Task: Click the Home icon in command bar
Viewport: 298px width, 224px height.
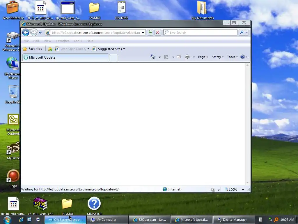Action: coord(152,57)
